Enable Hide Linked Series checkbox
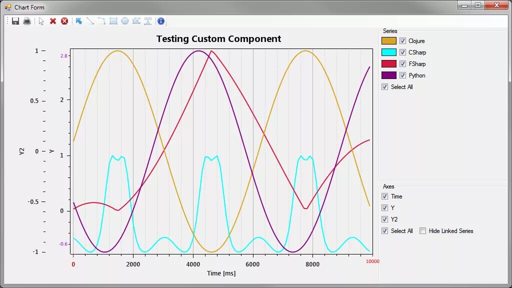This screenshot has height=288, width=512. click(x=423, y=231)
